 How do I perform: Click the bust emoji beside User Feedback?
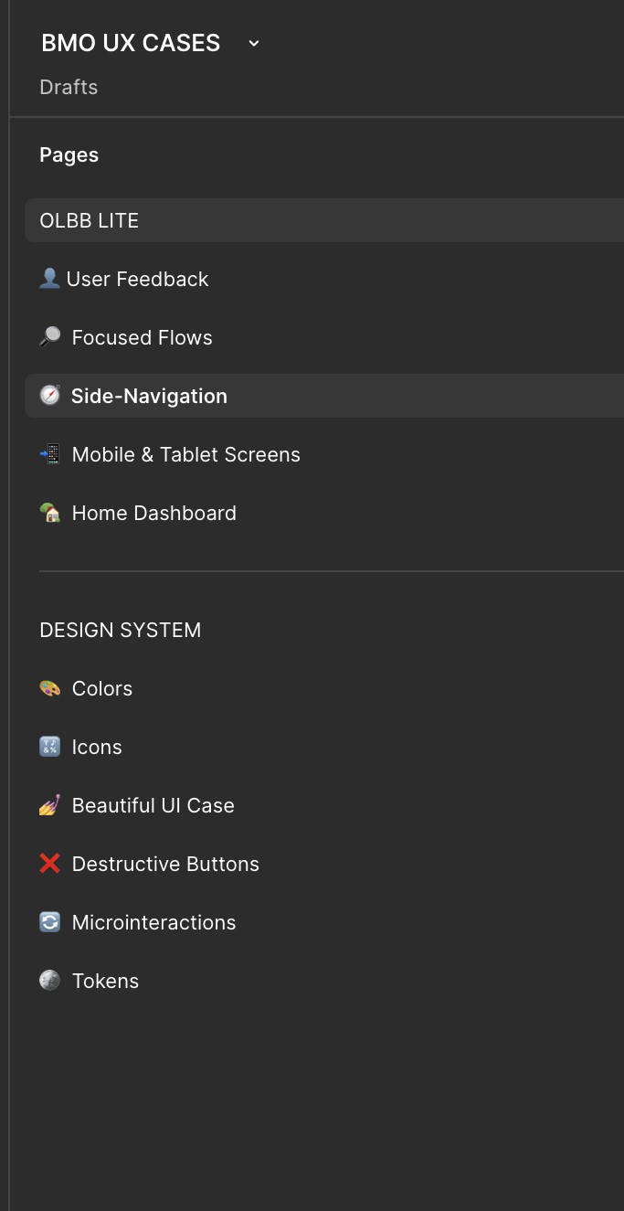point(49,279)
